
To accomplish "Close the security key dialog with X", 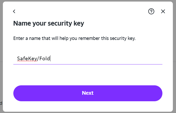I will coord(163,11).
